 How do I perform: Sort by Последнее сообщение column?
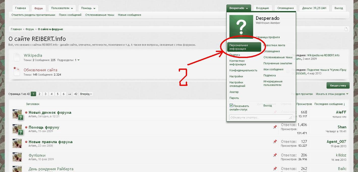[x=330, y=104]
